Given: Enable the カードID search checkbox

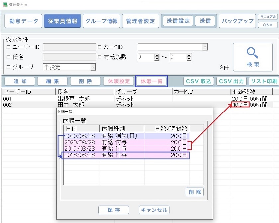Looking at the screenshot, I should [x=100, y=47].
